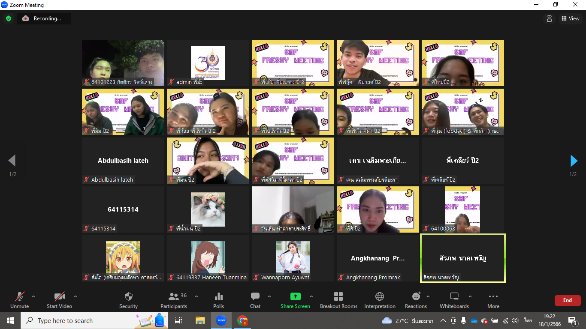
Task: Open the More menu
Action: [x=493, y=300]
